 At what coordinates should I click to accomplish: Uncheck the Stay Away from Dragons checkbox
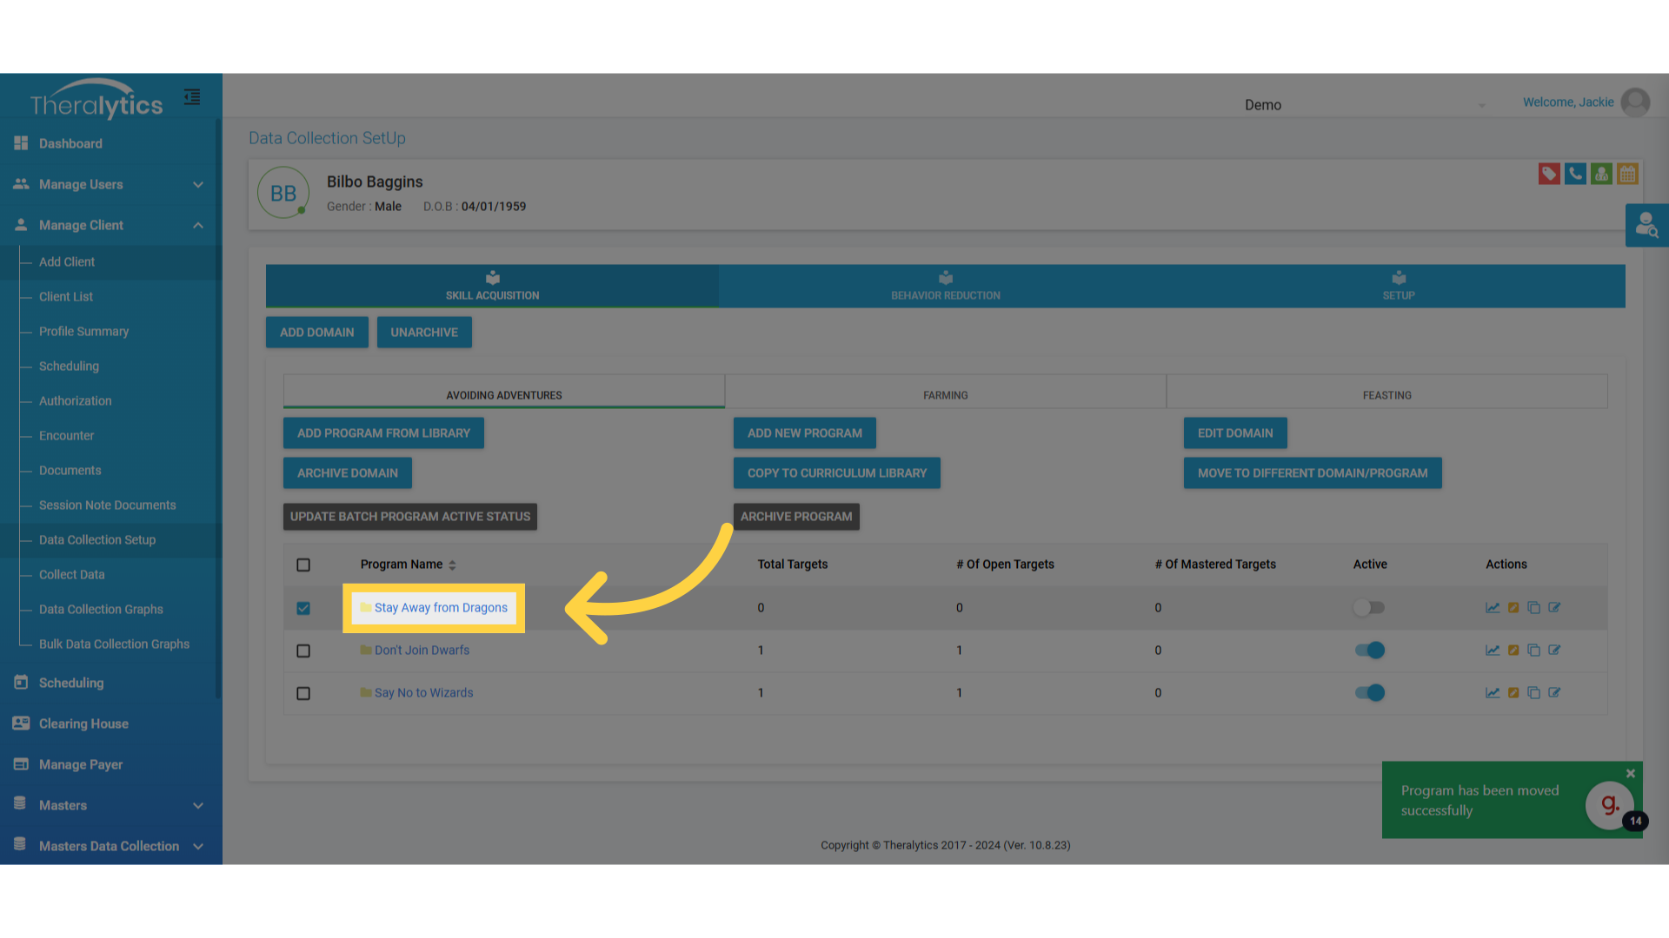tap(303, 608)
